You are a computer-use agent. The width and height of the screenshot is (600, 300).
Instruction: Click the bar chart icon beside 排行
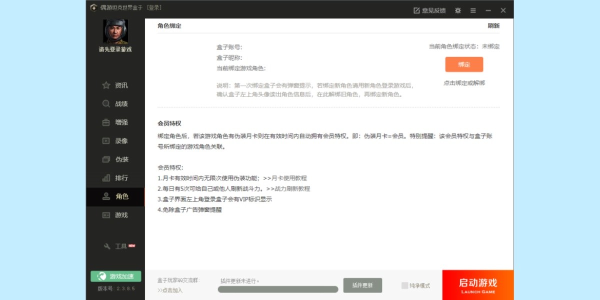[x=106, y=178]
